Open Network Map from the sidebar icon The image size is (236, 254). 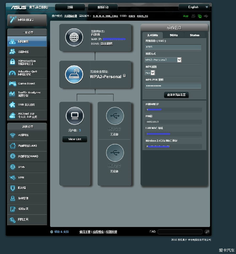tap(13, 41)
